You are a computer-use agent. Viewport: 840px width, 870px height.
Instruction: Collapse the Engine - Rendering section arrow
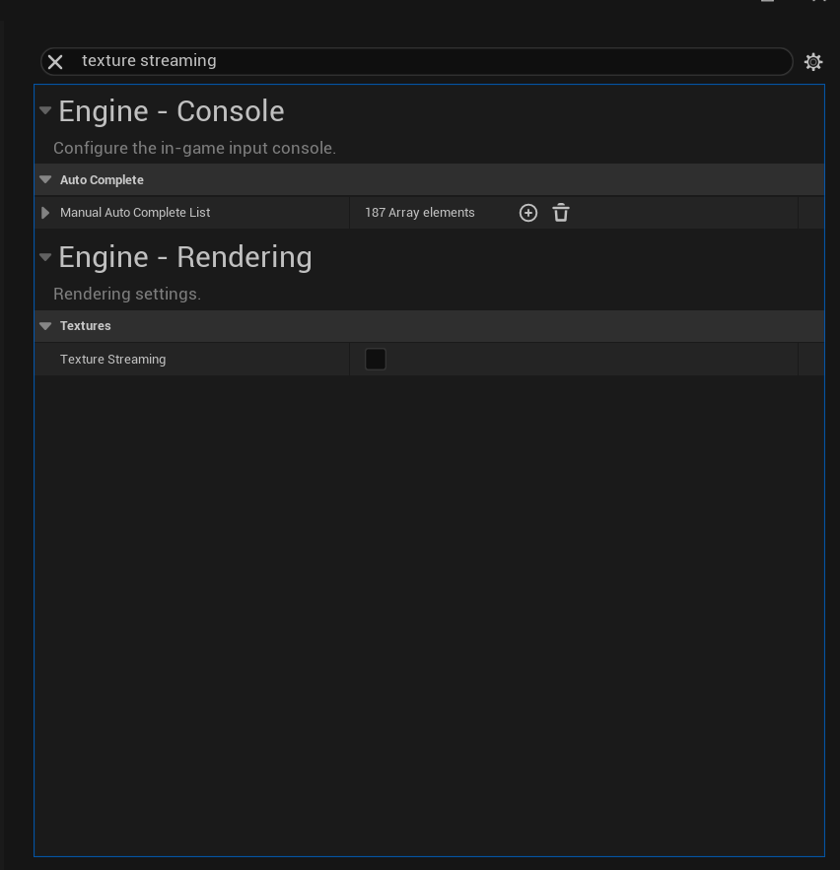point(45,256)
